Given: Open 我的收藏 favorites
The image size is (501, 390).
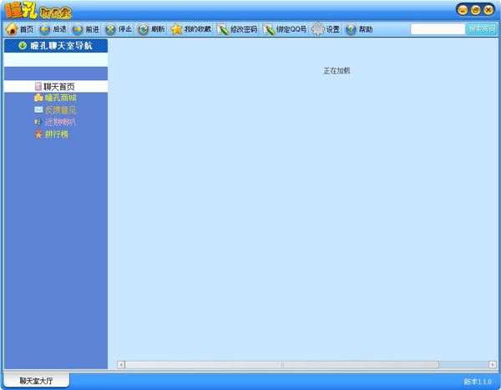Looking at the screenshot, I should pyautogui.click(x=191, y=29).
